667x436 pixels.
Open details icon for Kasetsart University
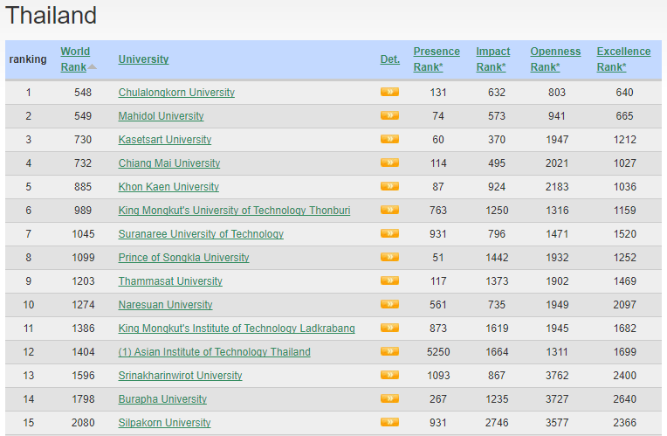click(389, 139)
